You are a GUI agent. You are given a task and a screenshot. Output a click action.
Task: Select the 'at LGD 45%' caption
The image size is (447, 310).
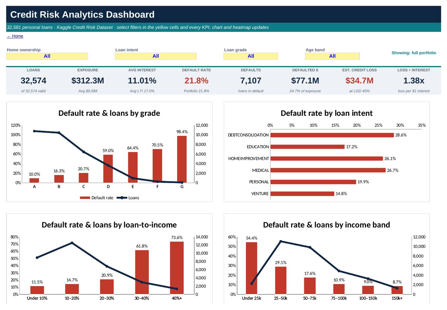(x=360, y=91)
